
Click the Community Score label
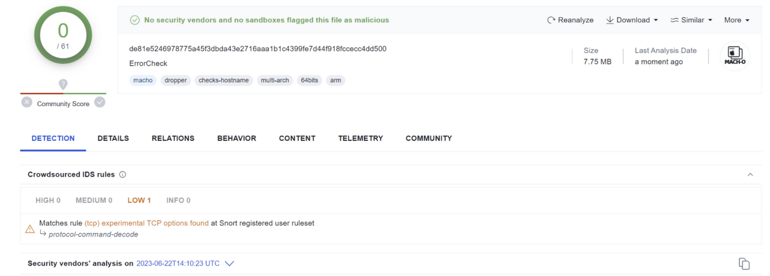pyautogui.click(x=63, y=104)
